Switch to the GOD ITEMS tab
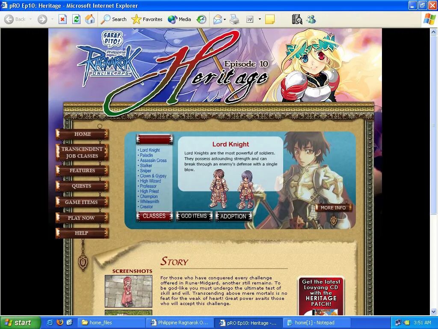The image size is (438, 329). coord(194,216)
